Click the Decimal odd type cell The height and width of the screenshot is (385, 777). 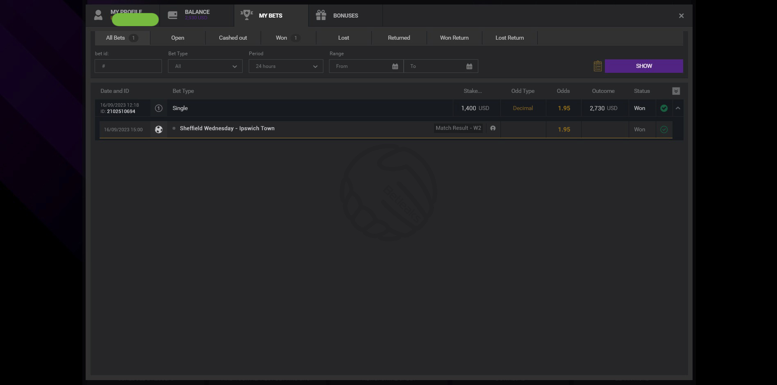coord(523,108)
